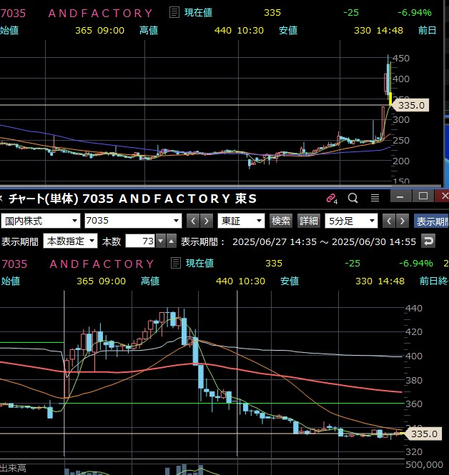The width and height of the screenshot is (449, 475).
Task: Click the 335.0 price label on lower chart
Action: (423, 434)
